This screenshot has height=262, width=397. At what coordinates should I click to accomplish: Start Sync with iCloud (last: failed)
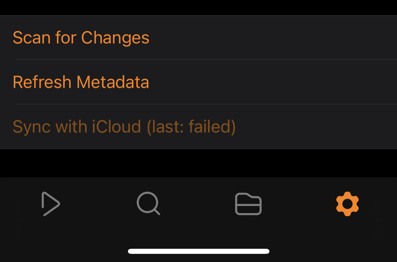click(124, 127)
